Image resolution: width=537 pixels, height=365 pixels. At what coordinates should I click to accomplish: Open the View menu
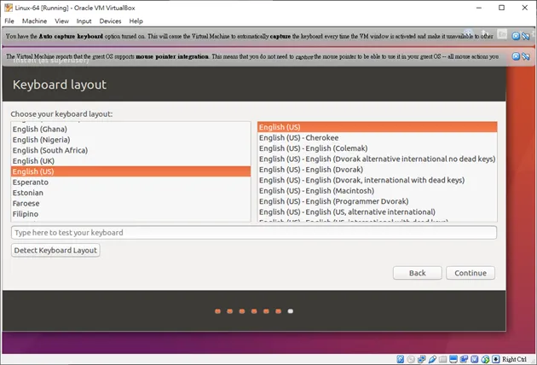point(61,21)
